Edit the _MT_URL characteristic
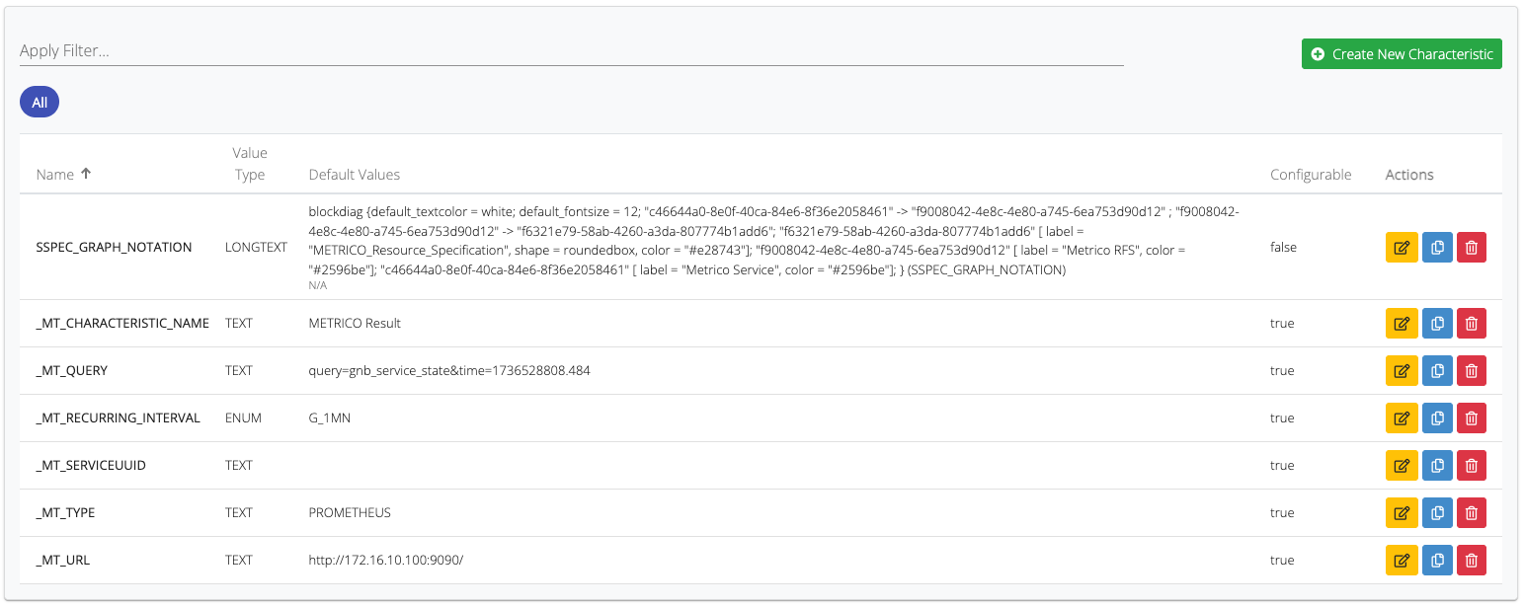 point(1401,561)
